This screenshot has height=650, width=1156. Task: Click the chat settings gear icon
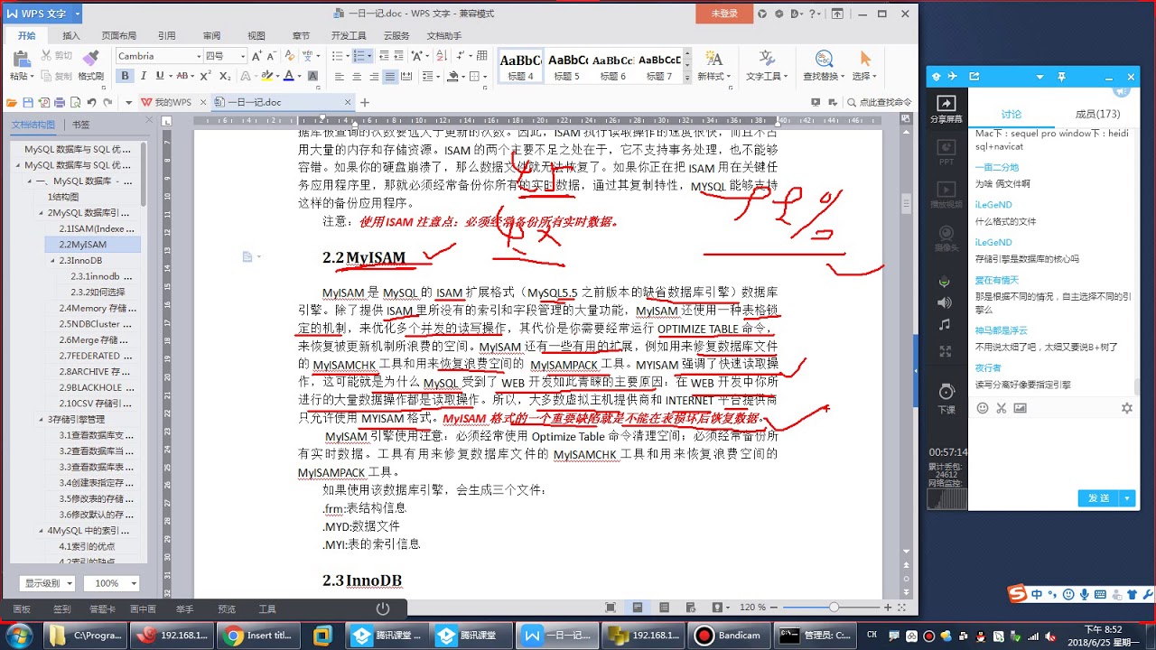pos(1126,408)
